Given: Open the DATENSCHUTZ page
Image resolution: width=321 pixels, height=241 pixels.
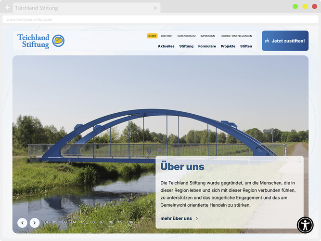Looking at the screenshot, I should pyautogui.click(x=187, y=36).
